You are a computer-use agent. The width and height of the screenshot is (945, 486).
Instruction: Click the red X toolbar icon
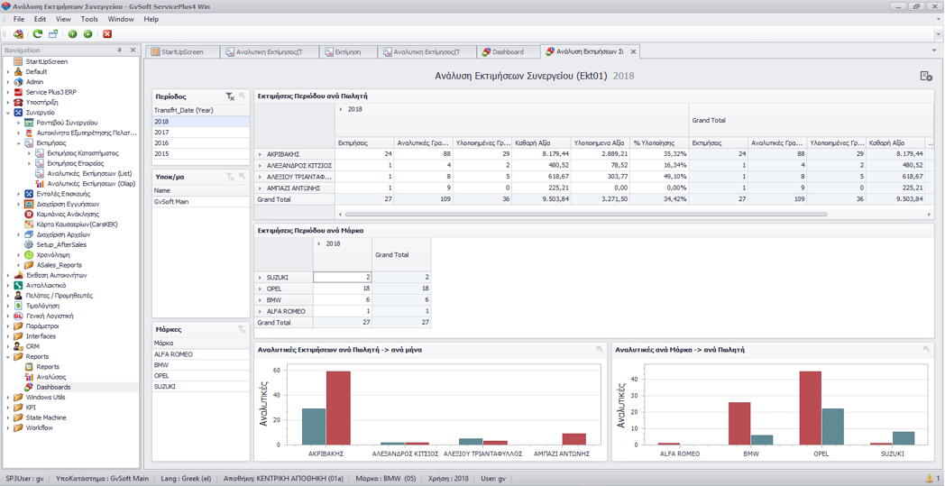(x=107, y=34)
